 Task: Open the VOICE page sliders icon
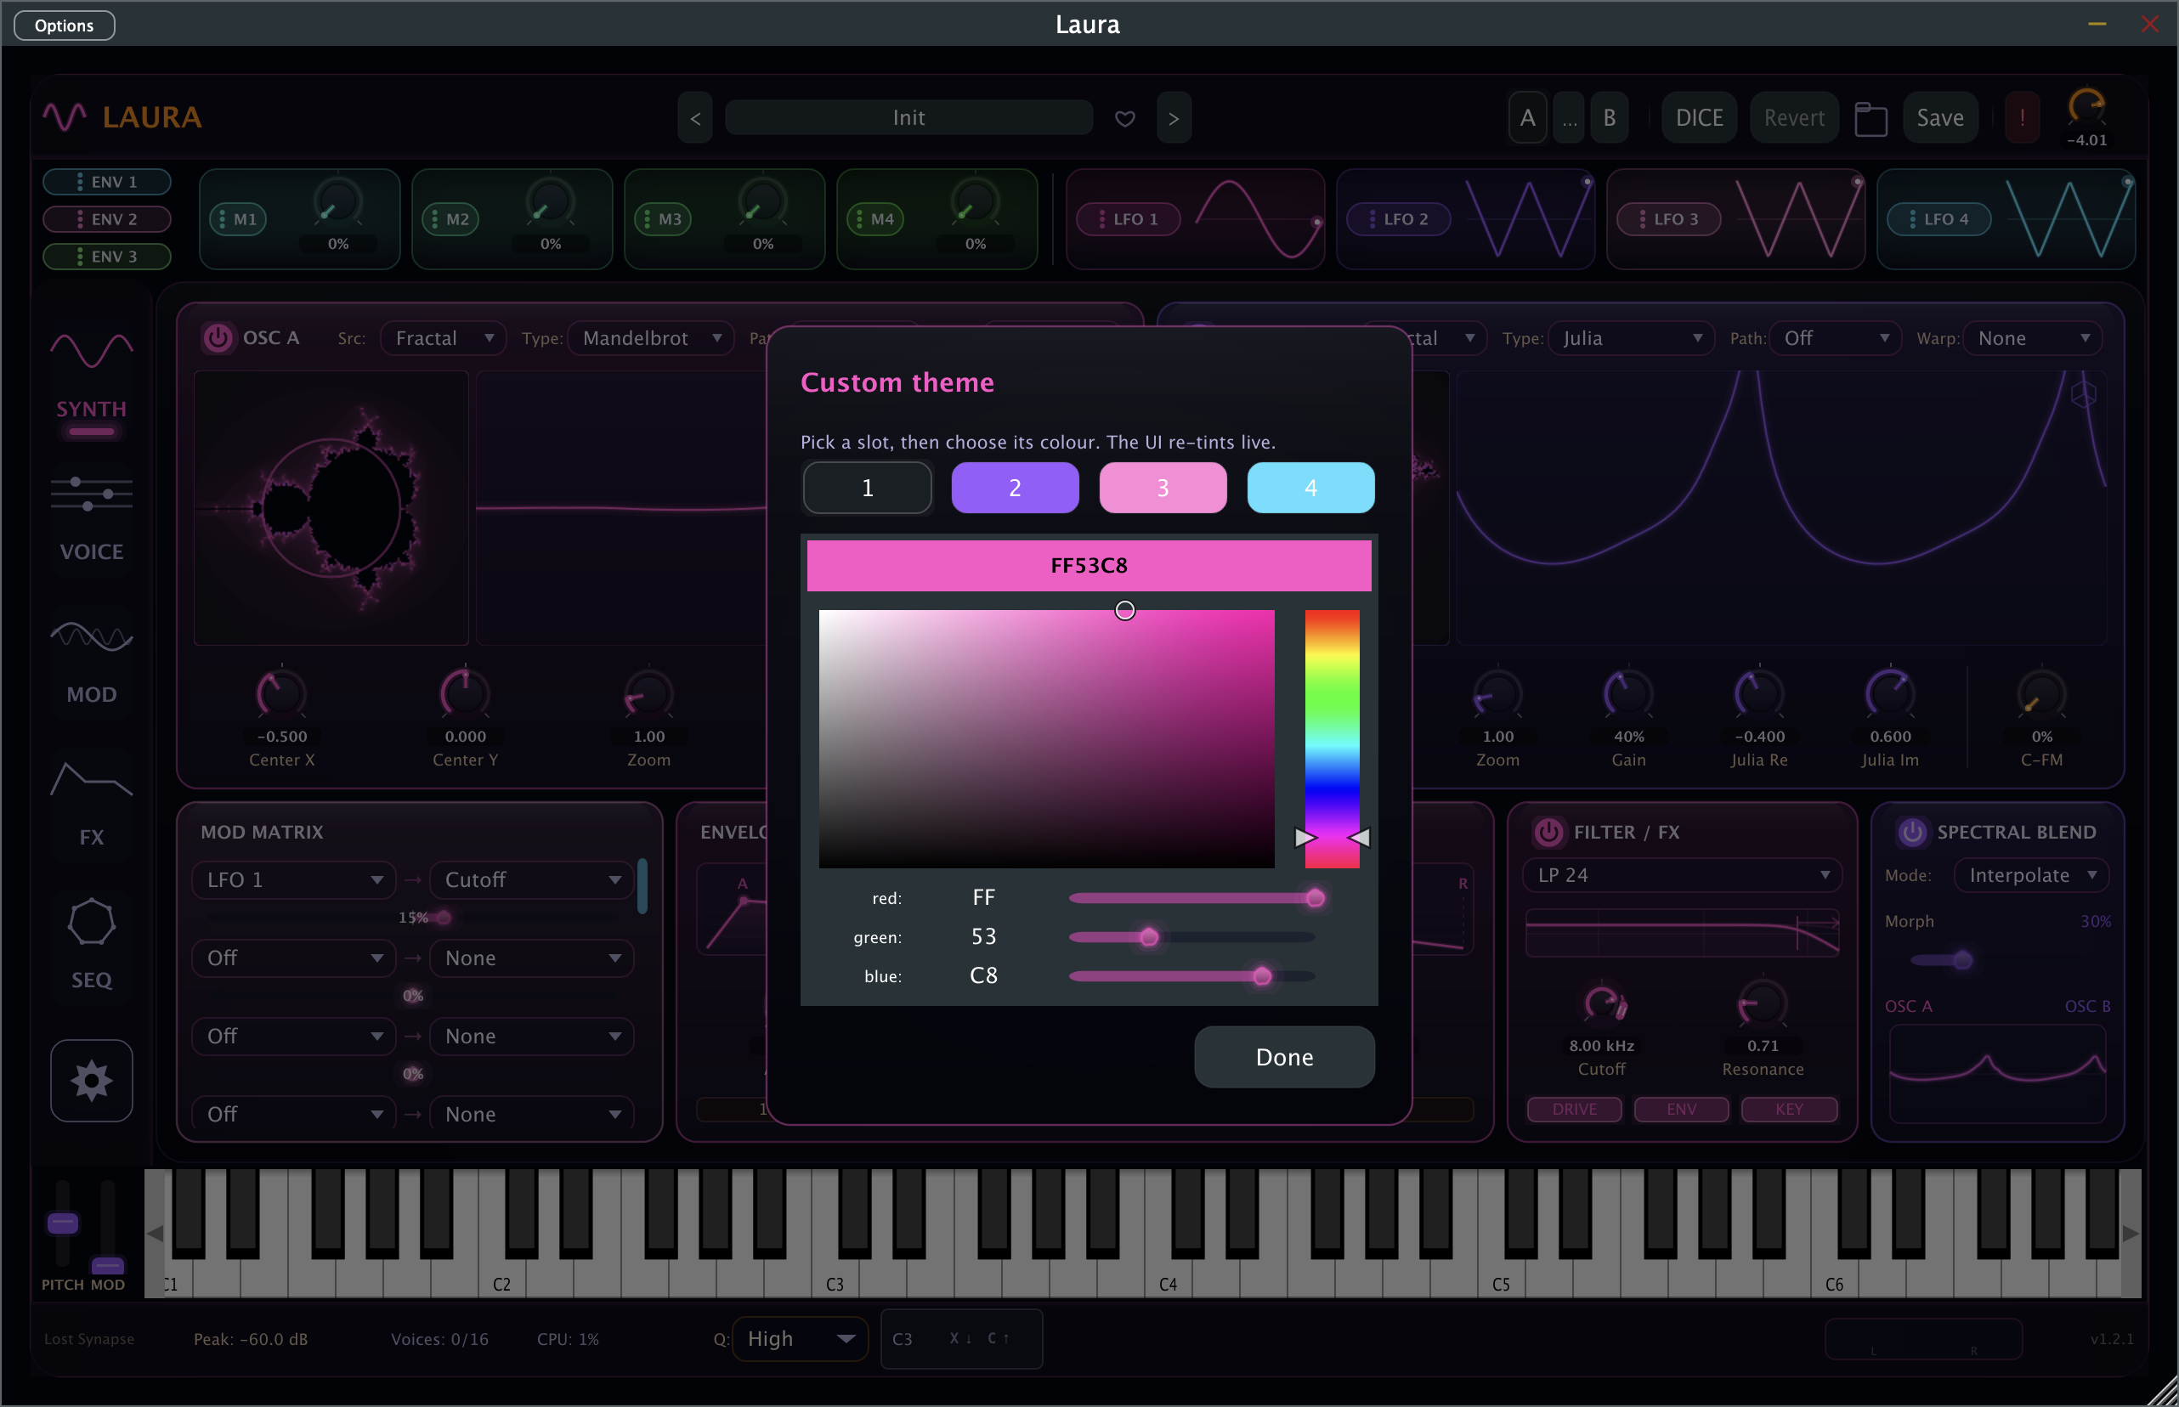92,494
